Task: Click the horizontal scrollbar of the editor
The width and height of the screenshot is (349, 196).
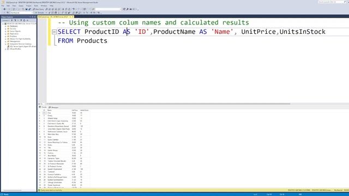Action: (169, 104)
